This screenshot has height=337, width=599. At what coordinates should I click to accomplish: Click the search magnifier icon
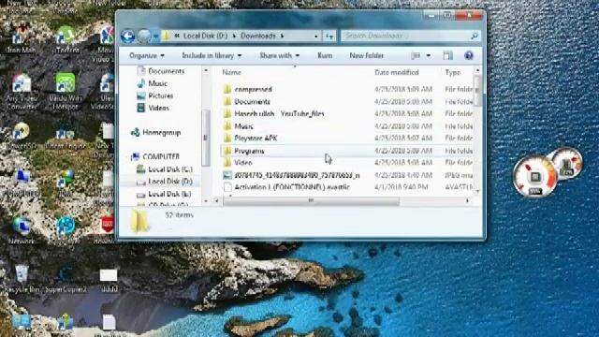(x=475, y=36)
